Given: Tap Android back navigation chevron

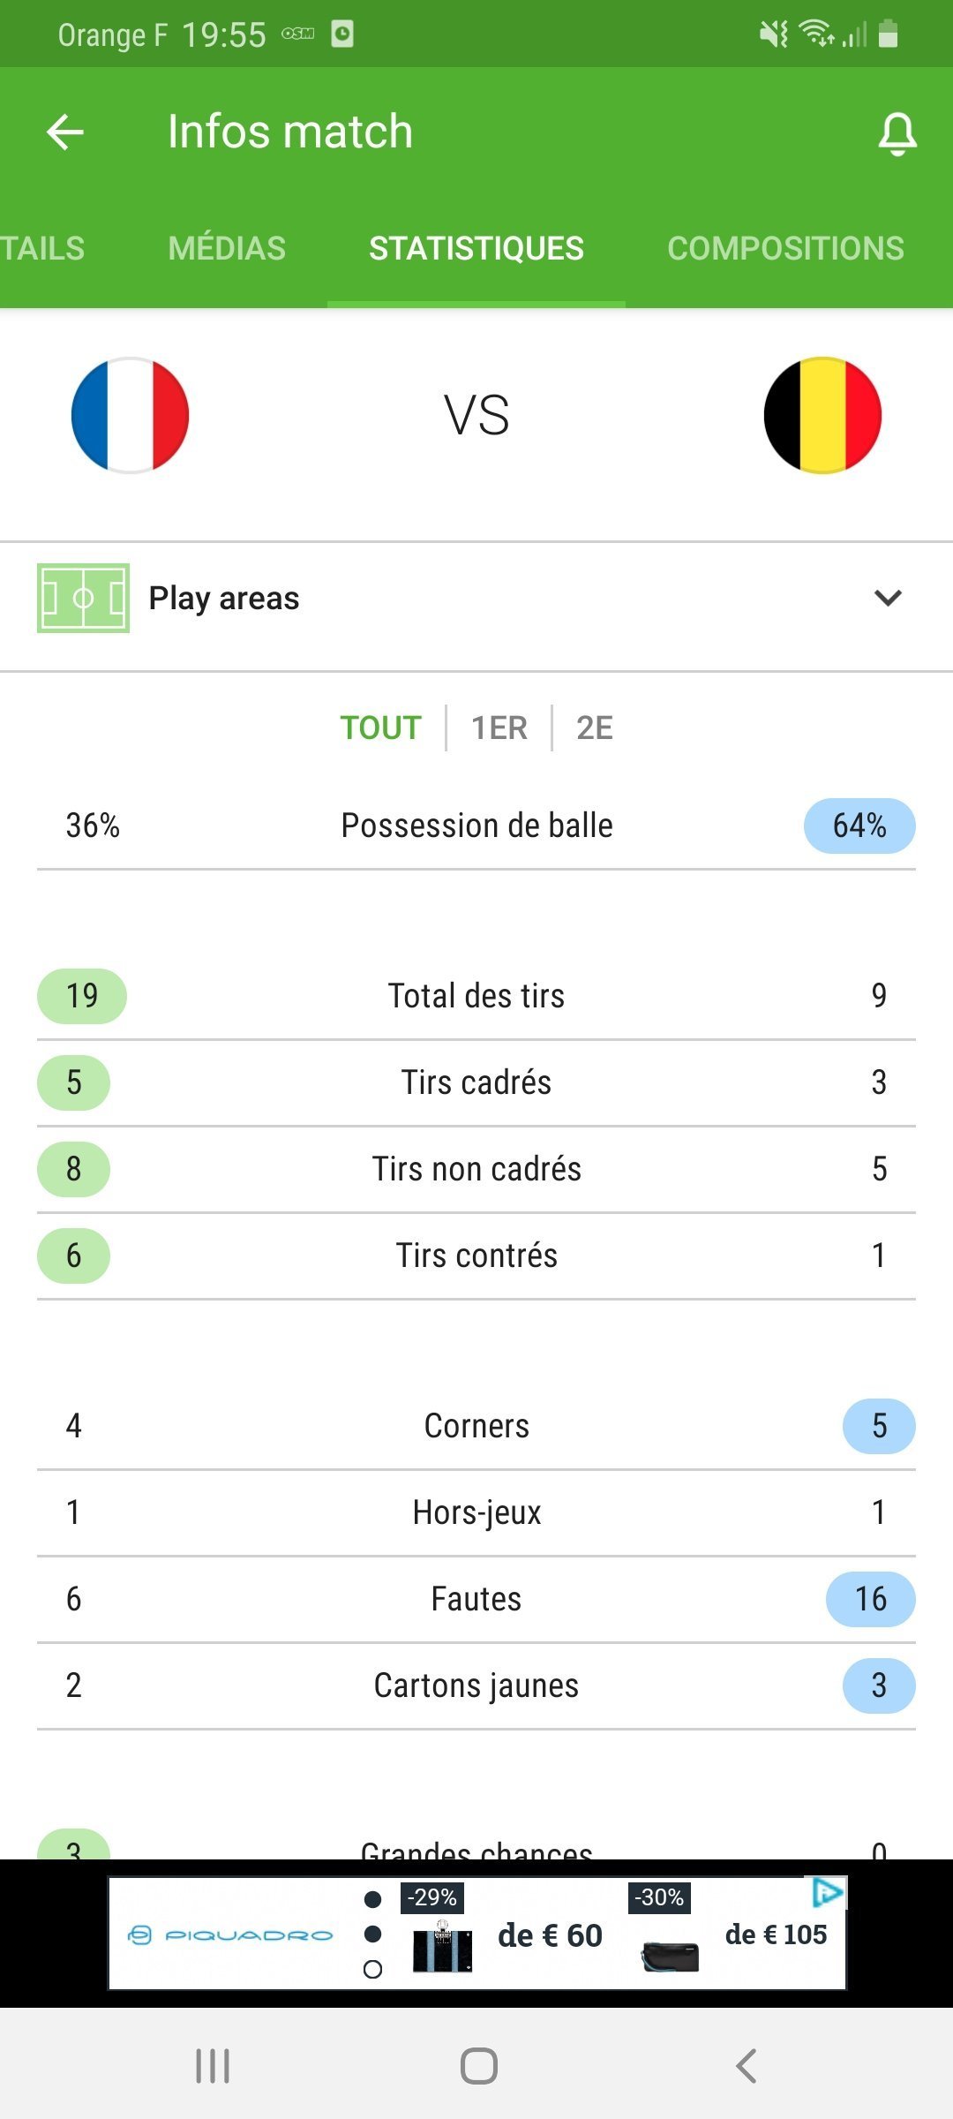Looking at the screenshot, I should pos(746,2066).
